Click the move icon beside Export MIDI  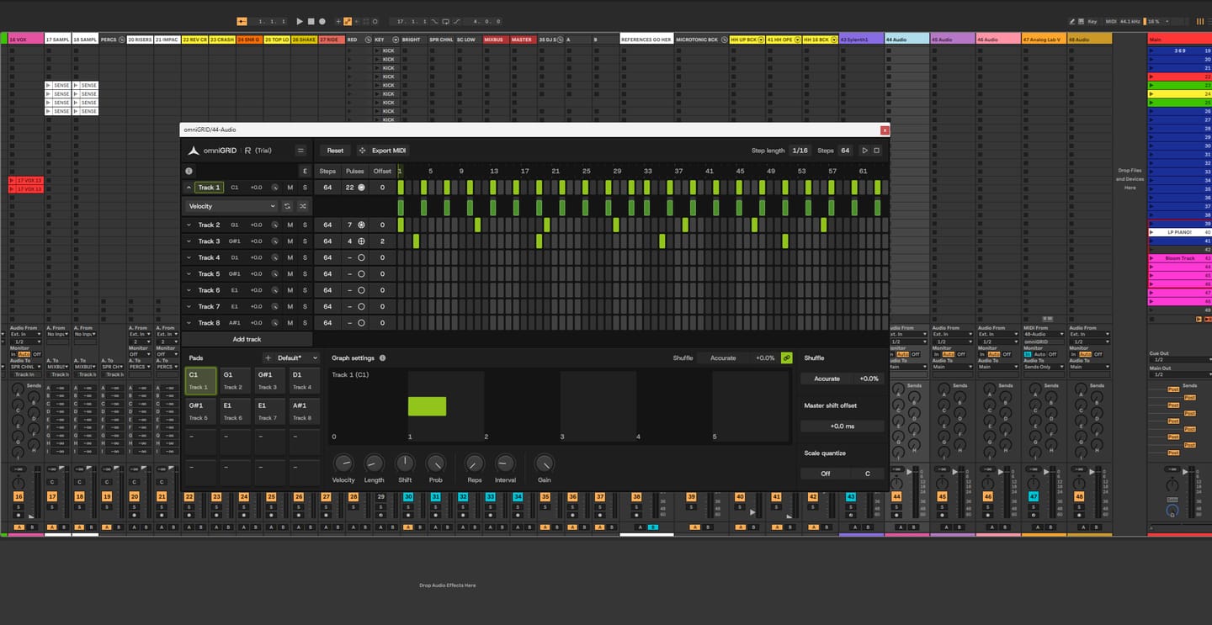[x=362, y=151]
